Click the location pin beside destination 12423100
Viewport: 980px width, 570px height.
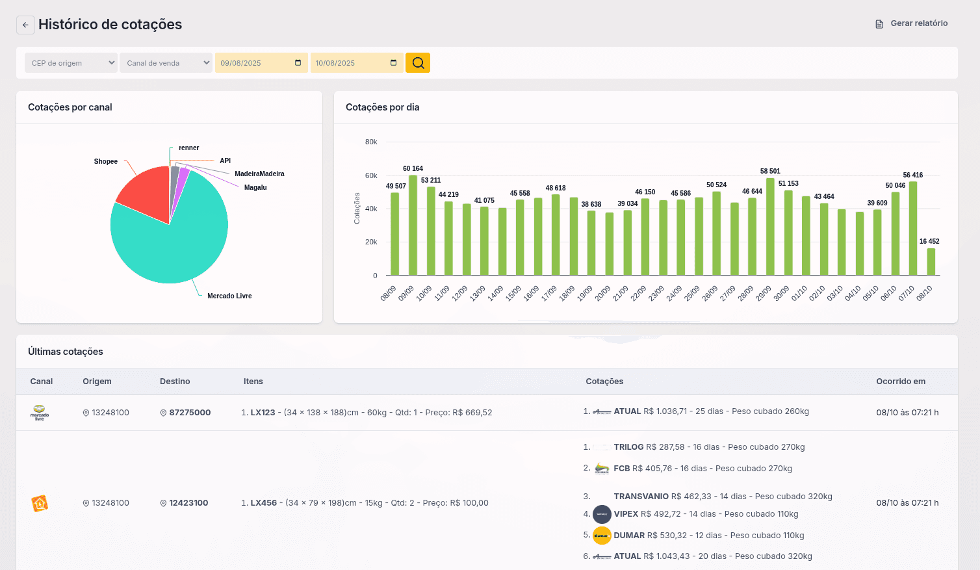coord(163,503)
